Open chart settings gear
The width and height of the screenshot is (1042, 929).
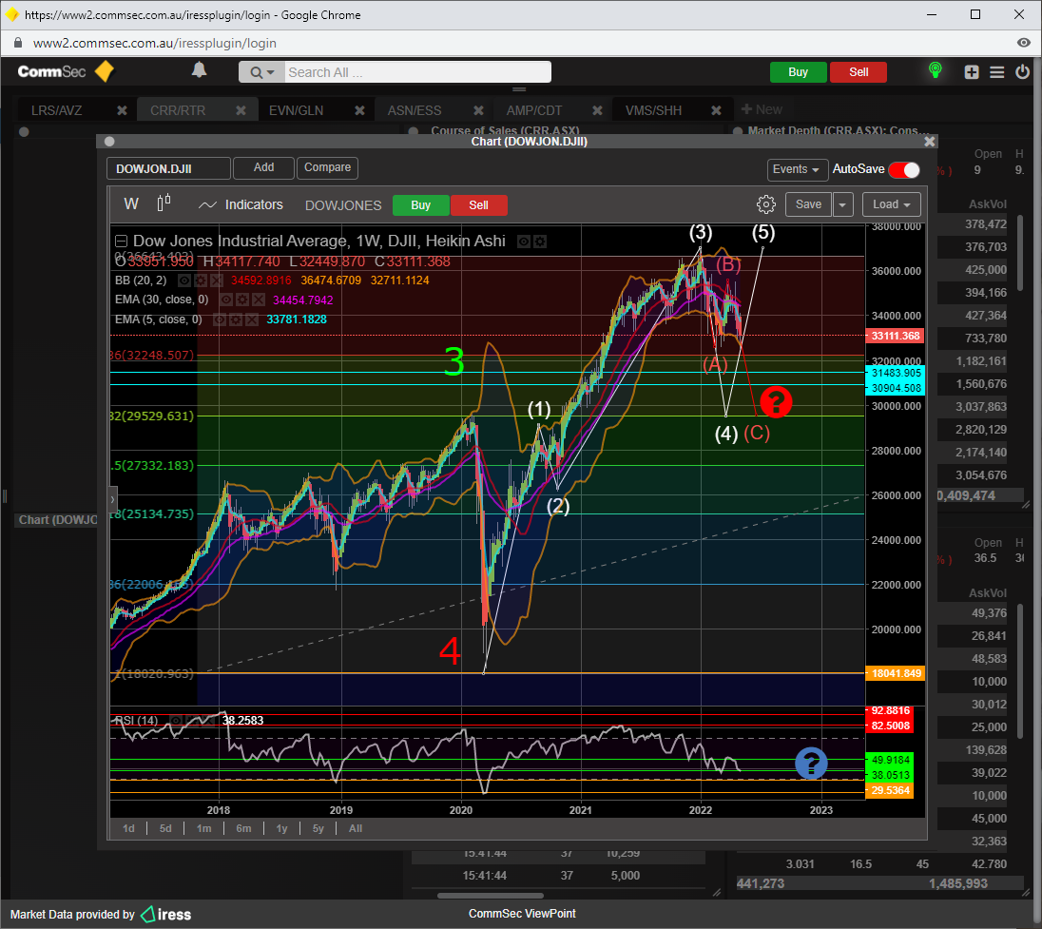[x=766, y=204]
